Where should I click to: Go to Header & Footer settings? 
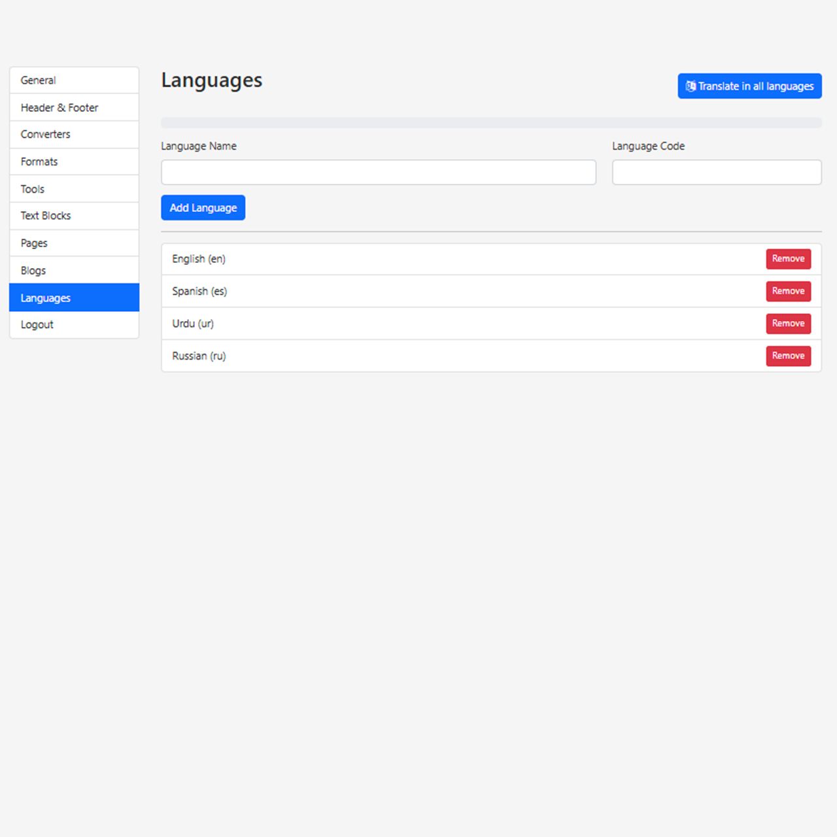[x=75, y=107]
